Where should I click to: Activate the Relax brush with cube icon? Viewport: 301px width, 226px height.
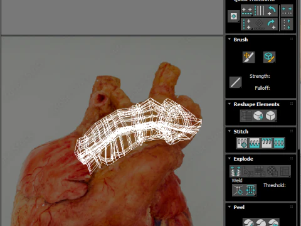[x=269, y=57]
